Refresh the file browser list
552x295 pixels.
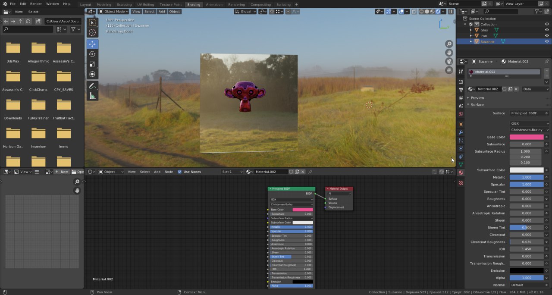click(28, 21)
